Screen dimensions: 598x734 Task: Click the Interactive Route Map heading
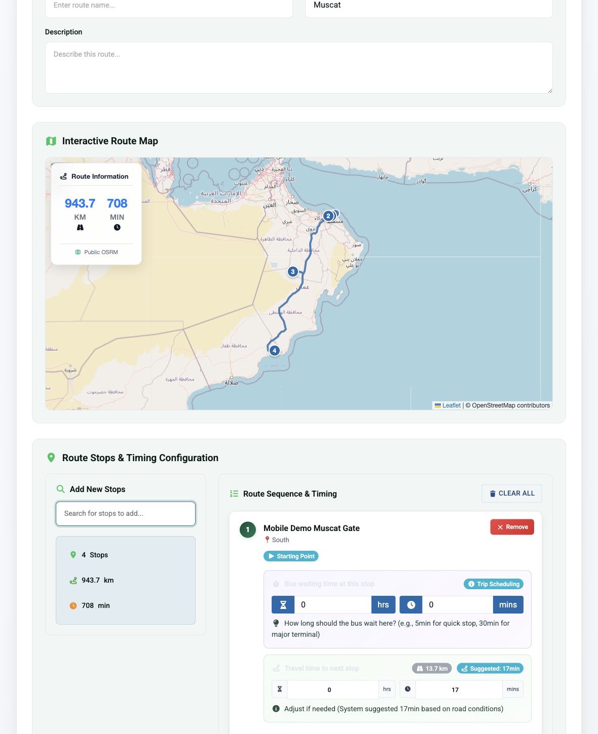pyautogui.click(x=110, y=141)
